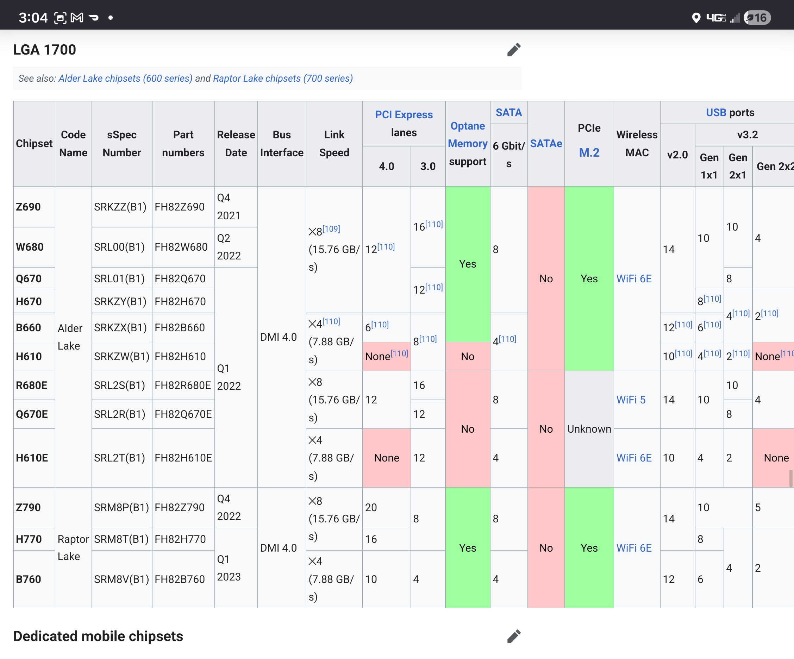The height and width of the screenshot is (659, 794).
Task: Tap the screenshot notification icon in status bar
Action: click(x=60, y=17)
